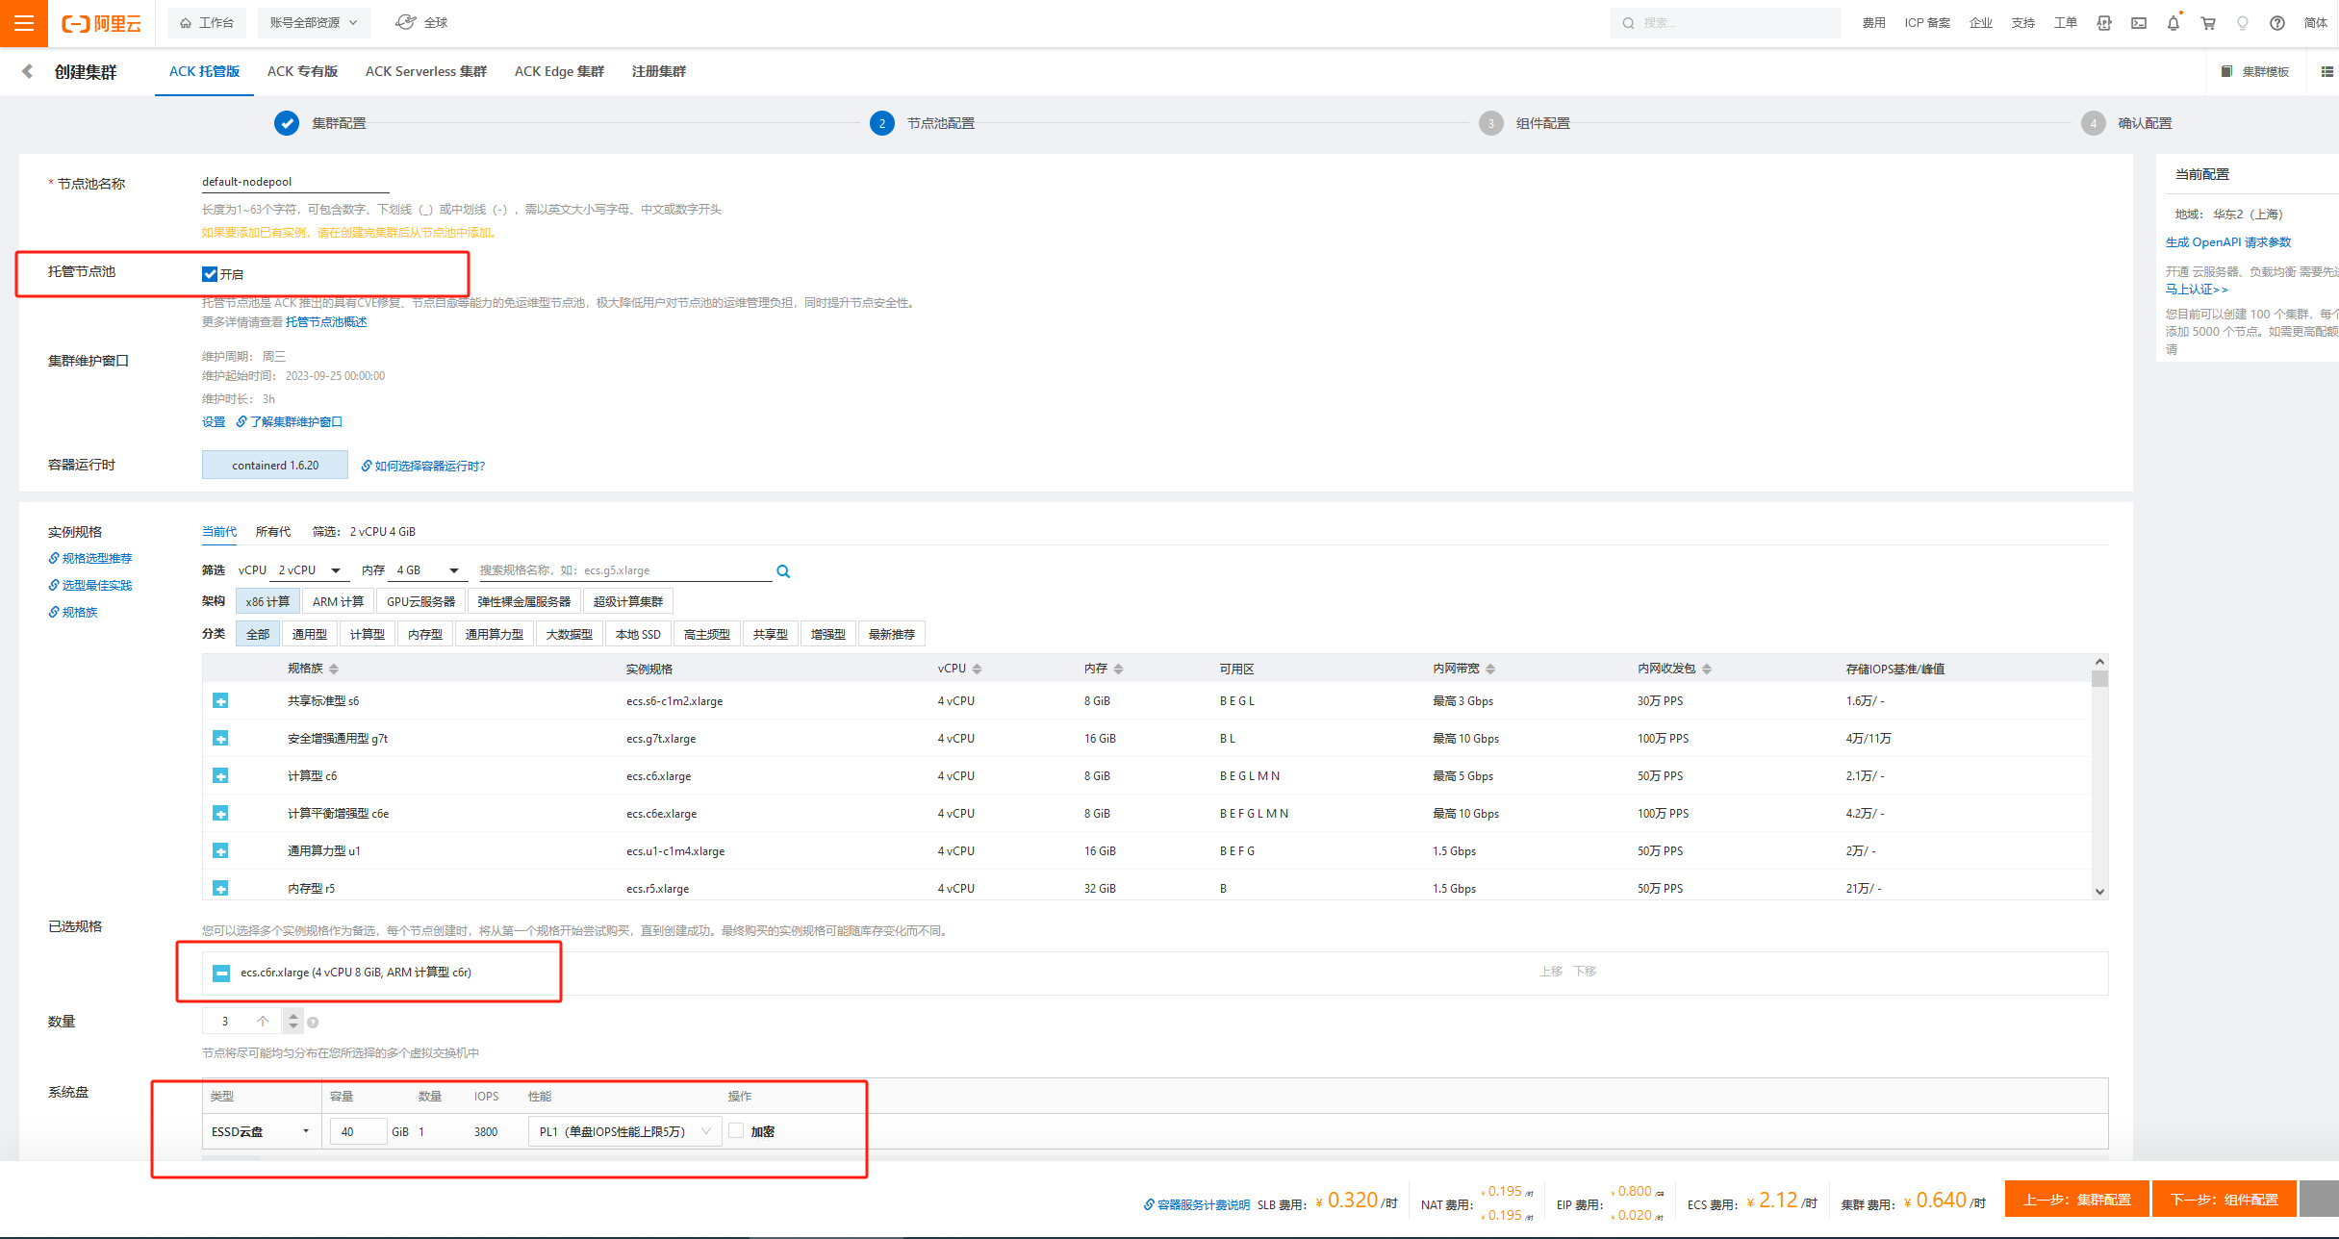Open the 集群模板 cluster template button
Viewport: 2339px width, 1239px height.
(x=2254, y=71)
